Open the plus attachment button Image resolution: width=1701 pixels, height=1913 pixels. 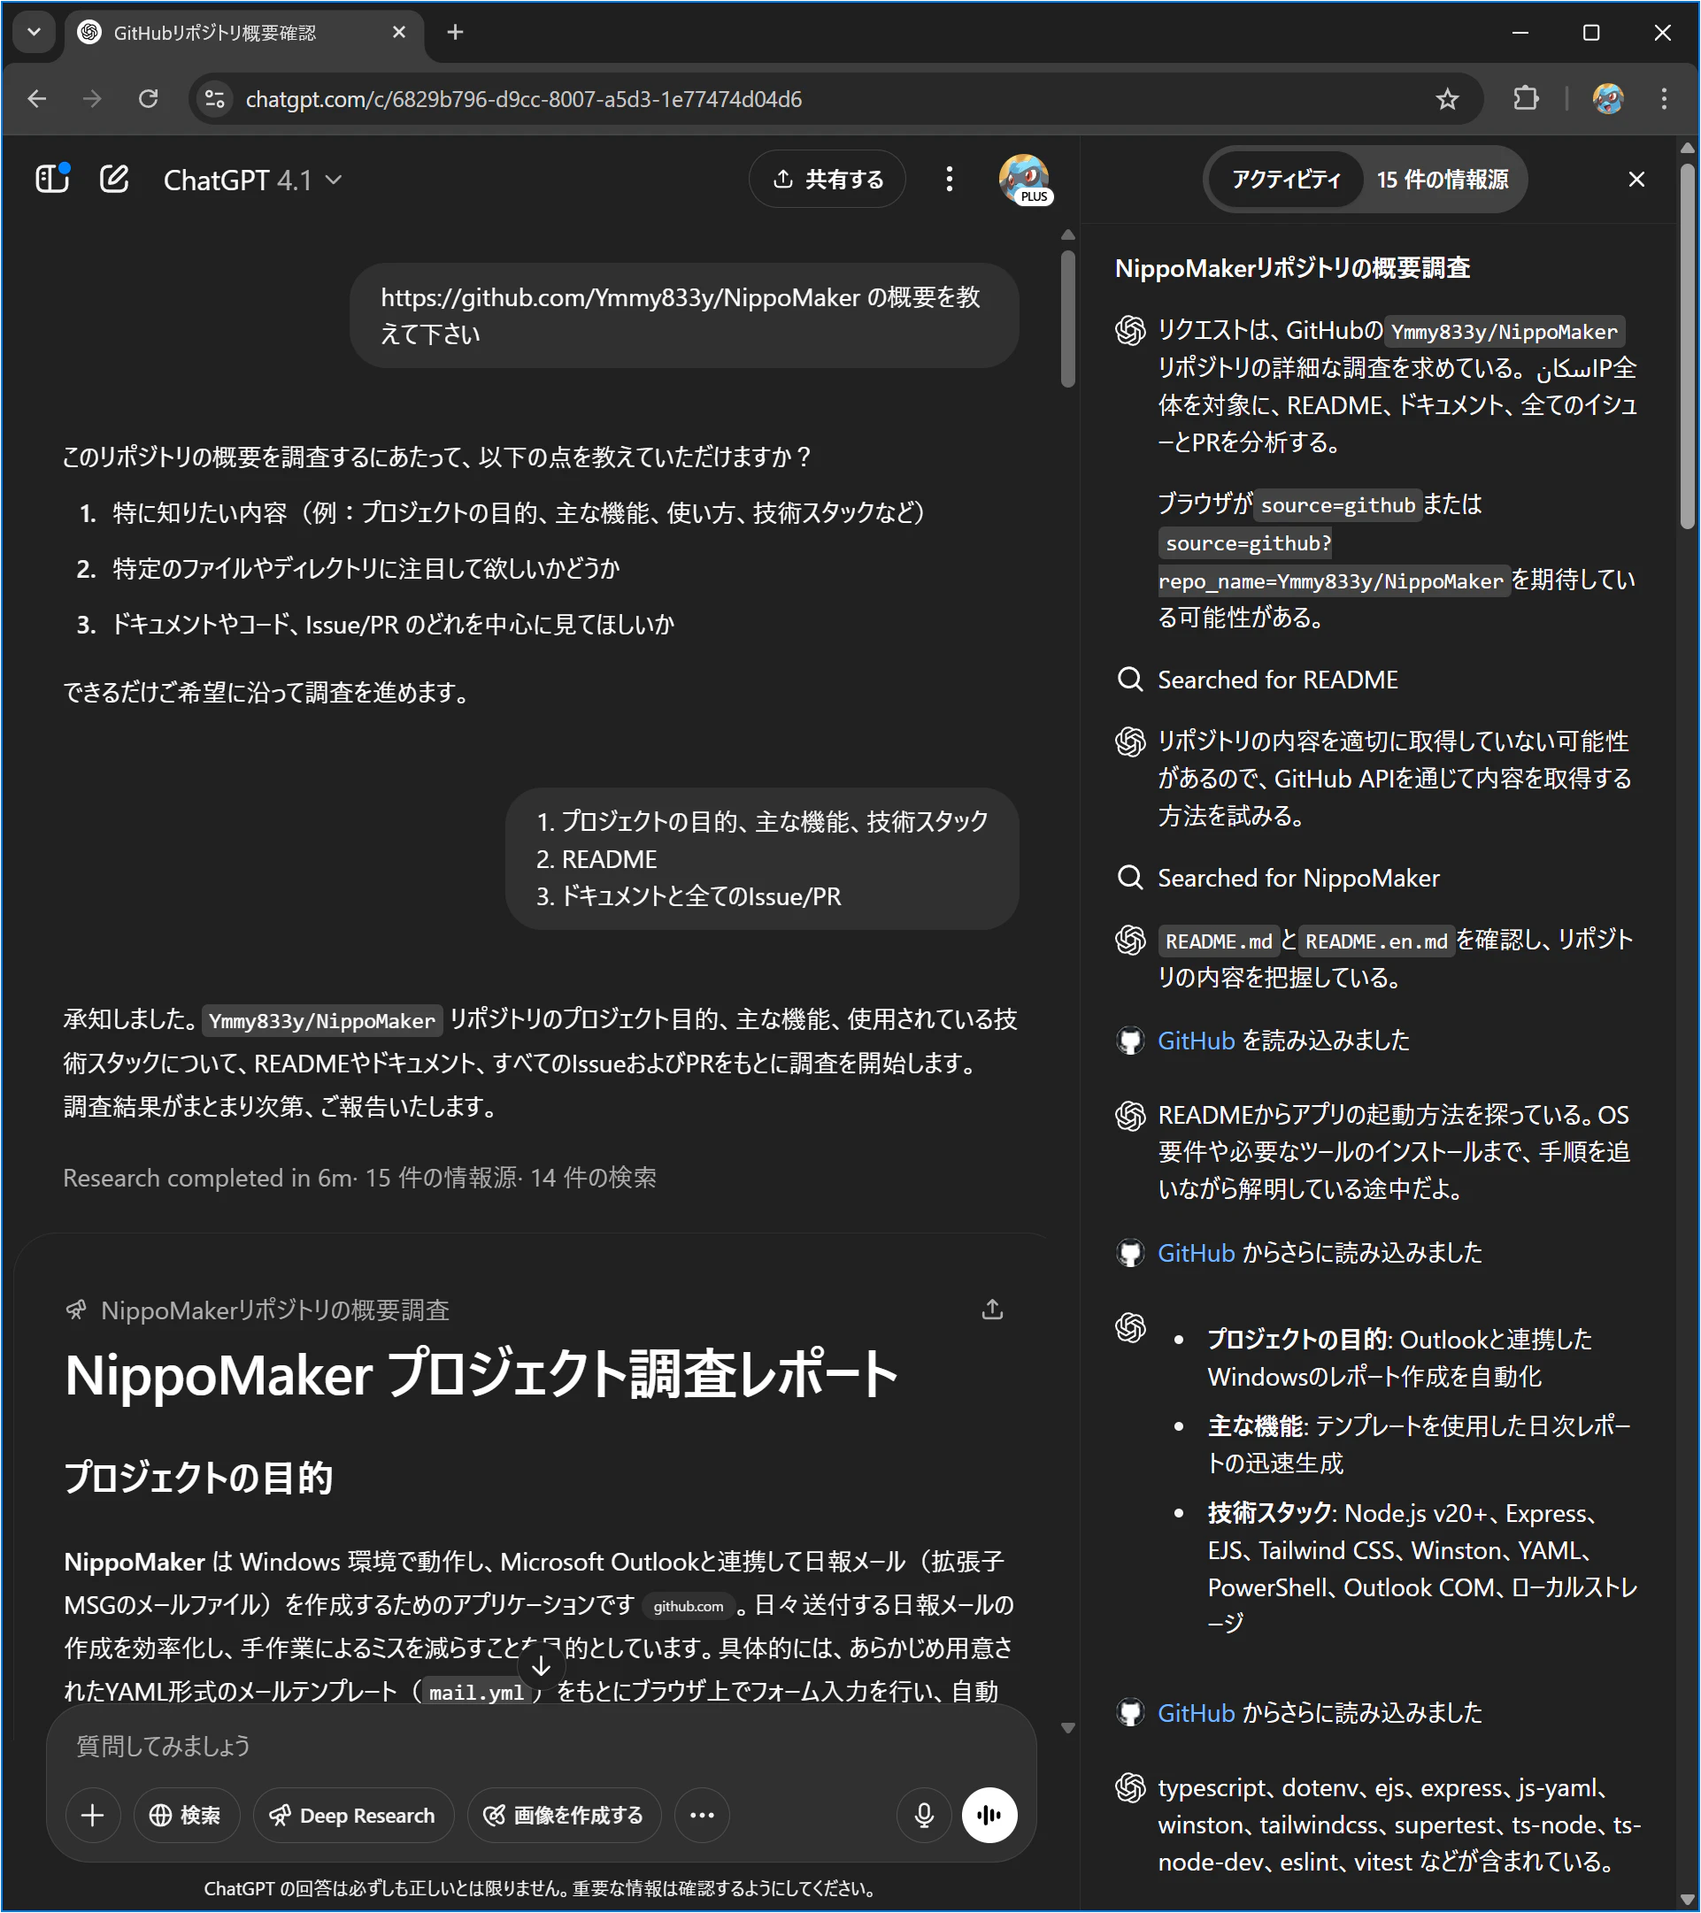[x=93, y=1816]
